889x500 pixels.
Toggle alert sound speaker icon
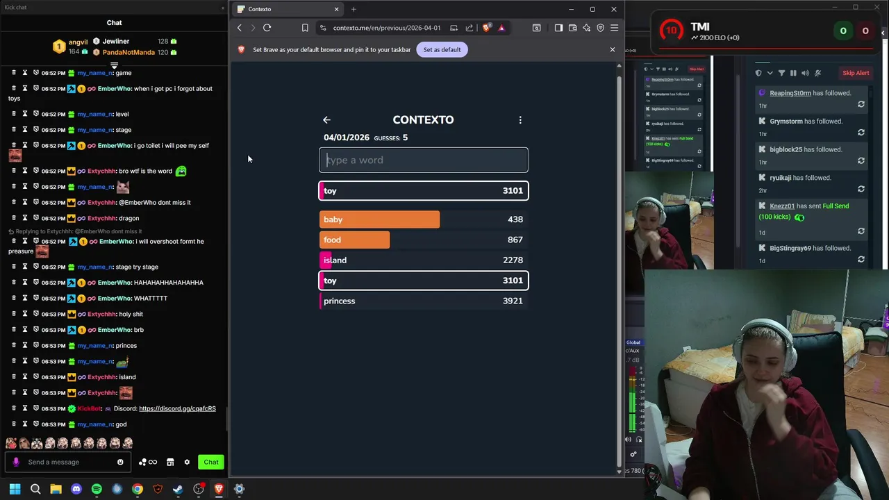pyautogui.click(x=805, y=73)
